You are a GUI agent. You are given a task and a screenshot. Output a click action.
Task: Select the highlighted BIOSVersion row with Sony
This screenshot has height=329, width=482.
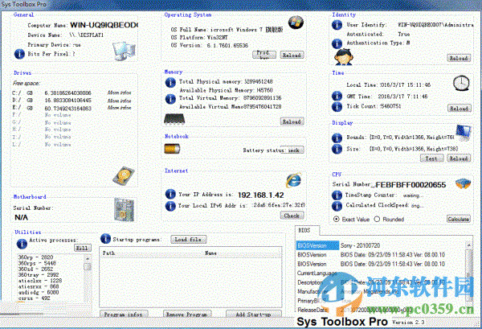pyautogui.click(x=381, y=245)
